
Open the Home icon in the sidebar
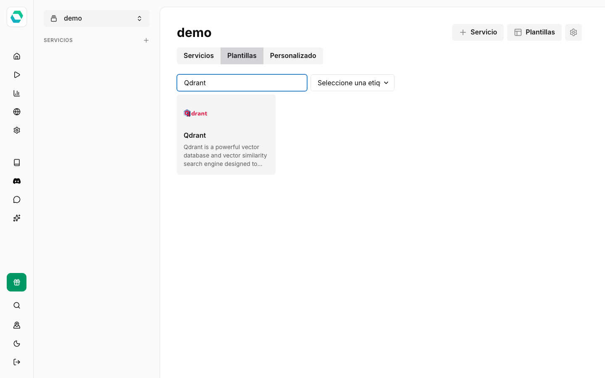pos(17,56)
